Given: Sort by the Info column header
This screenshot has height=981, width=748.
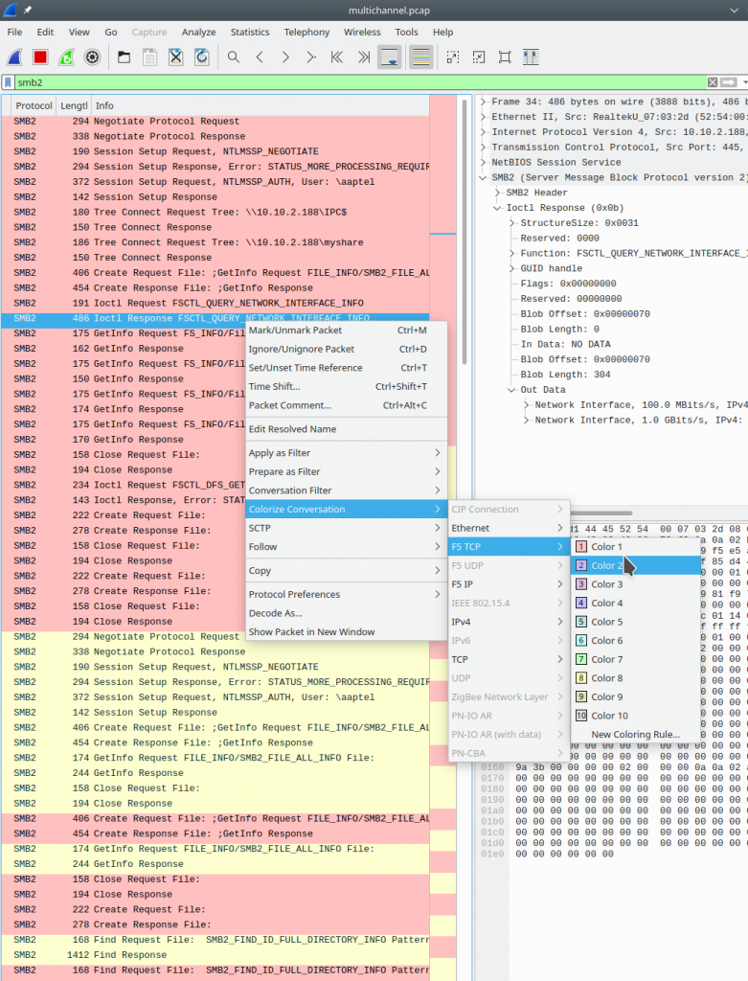Looking at the screenshot, I should click(261, 105).
